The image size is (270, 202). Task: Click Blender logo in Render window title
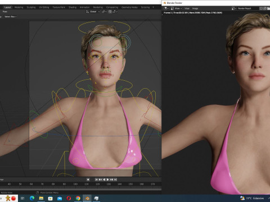point(165,3)
